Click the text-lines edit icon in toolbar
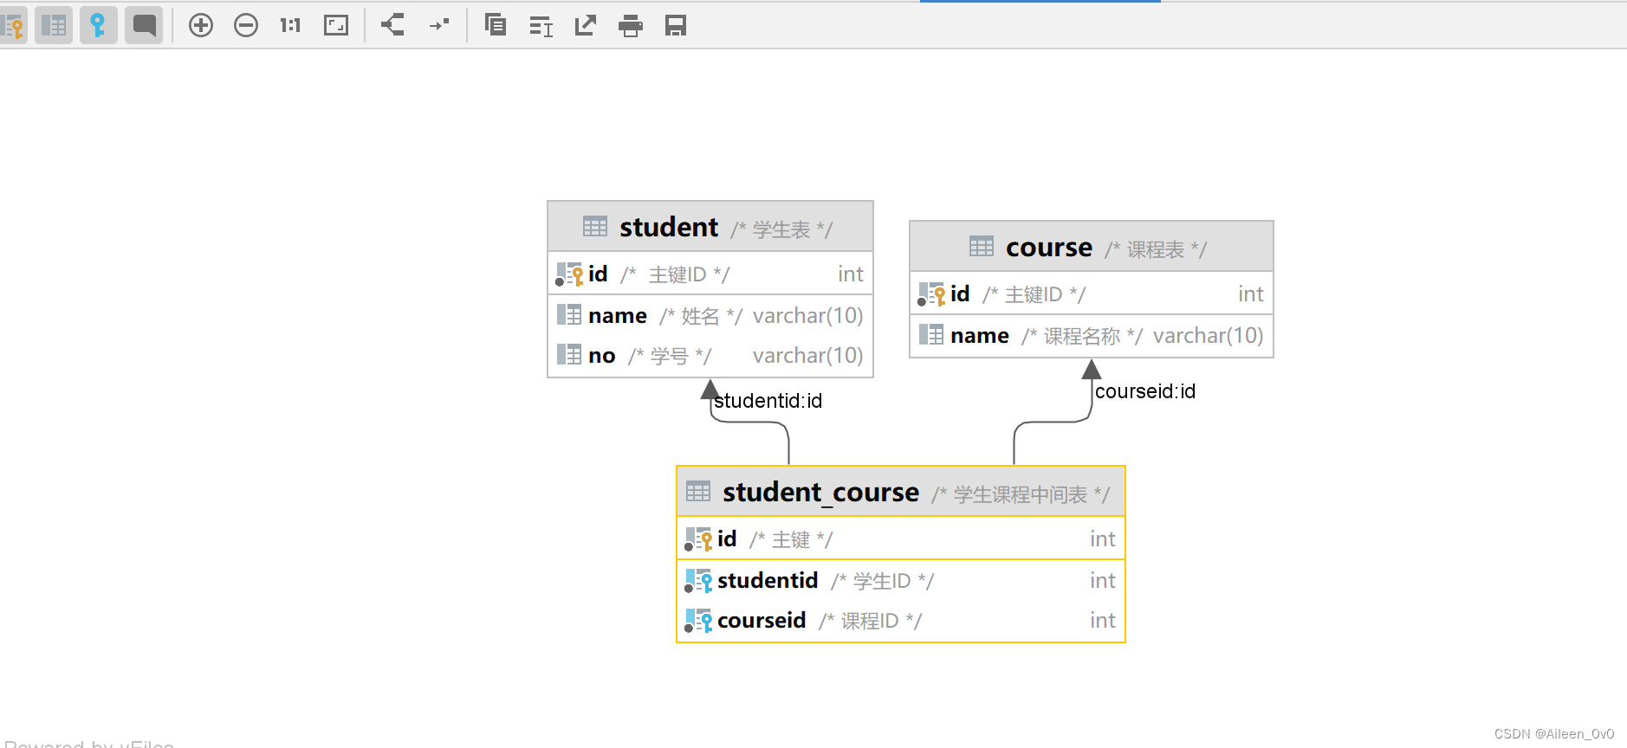Viewport: 1627px width, 748px height. tap(541, 27)
